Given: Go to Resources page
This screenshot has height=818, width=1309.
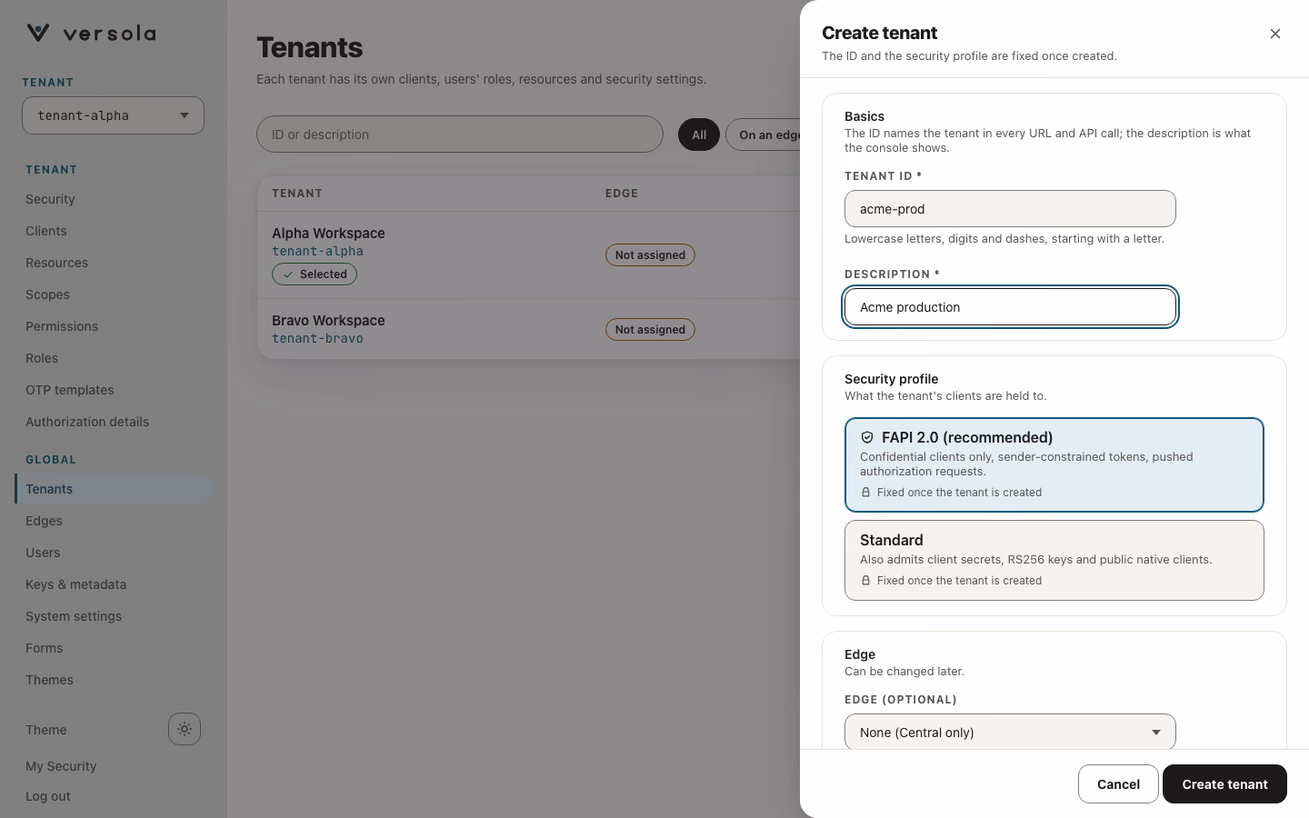Looking at the screenshot, I should click(56, 263).
